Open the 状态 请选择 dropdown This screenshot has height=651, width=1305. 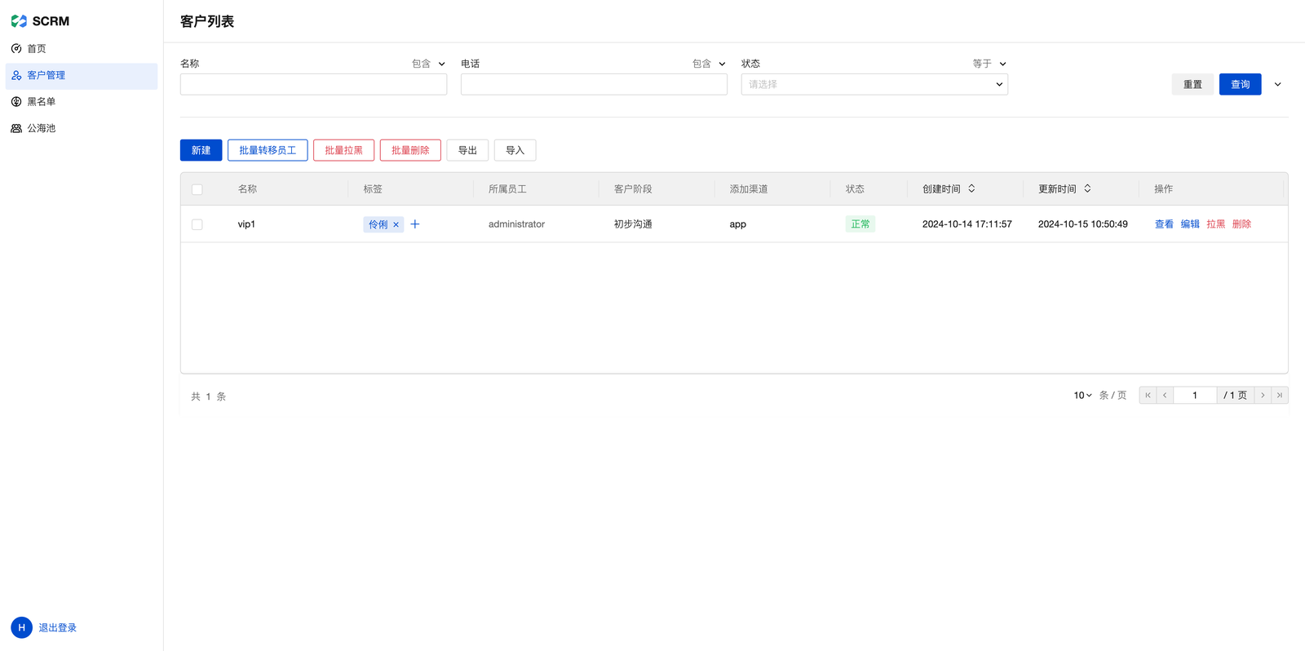874,84
